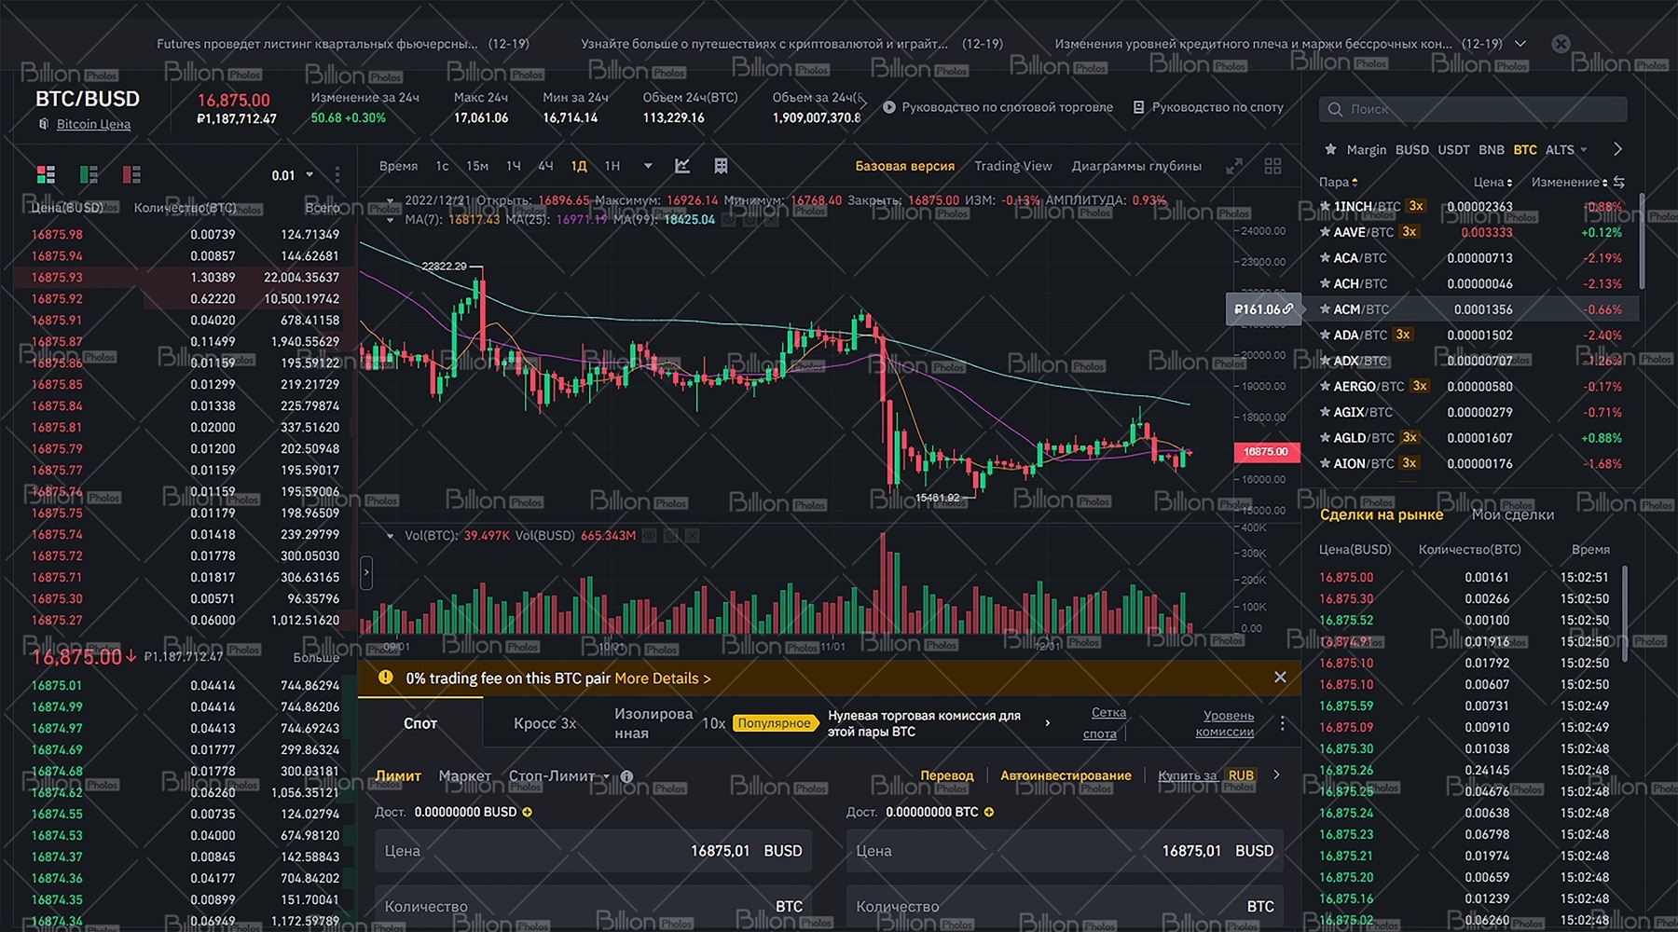Favorite the ACH/BTC pair star
Viewport: 1678px width, 932px height.
[1325, 283]
